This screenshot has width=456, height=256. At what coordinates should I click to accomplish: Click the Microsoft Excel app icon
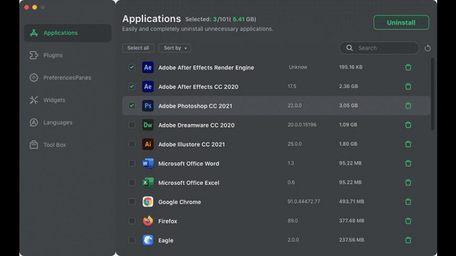point(148,182)
